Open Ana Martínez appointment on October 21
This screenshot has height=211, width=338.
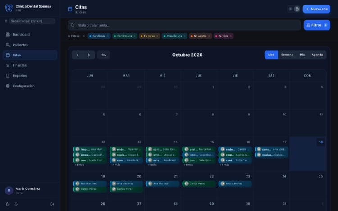(x=163, y=183)
